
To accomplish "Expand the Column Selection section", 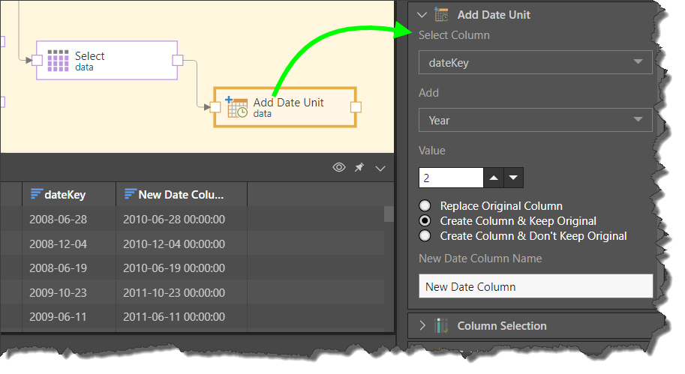I will click(x=422, y=326).
